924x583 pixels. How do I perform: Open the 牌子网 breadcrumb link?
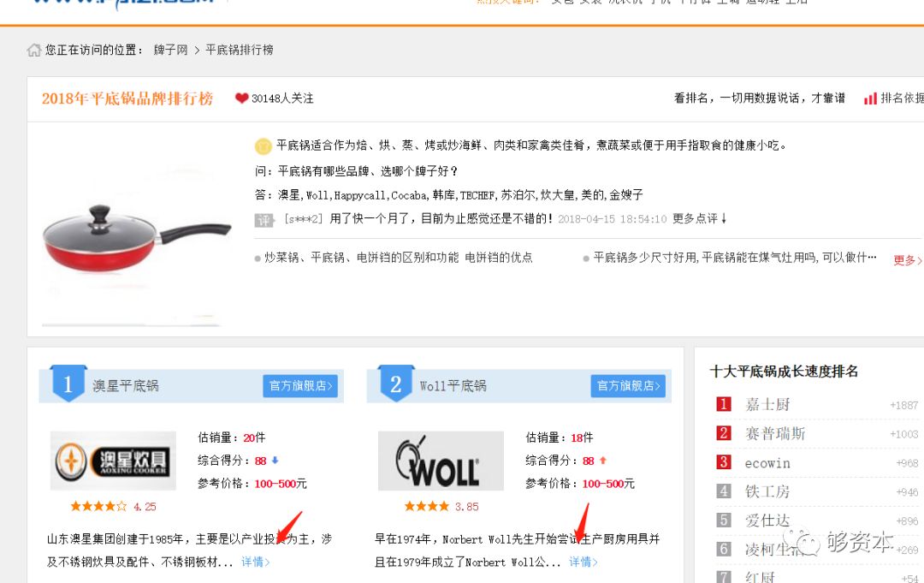[x=170, y=51]
